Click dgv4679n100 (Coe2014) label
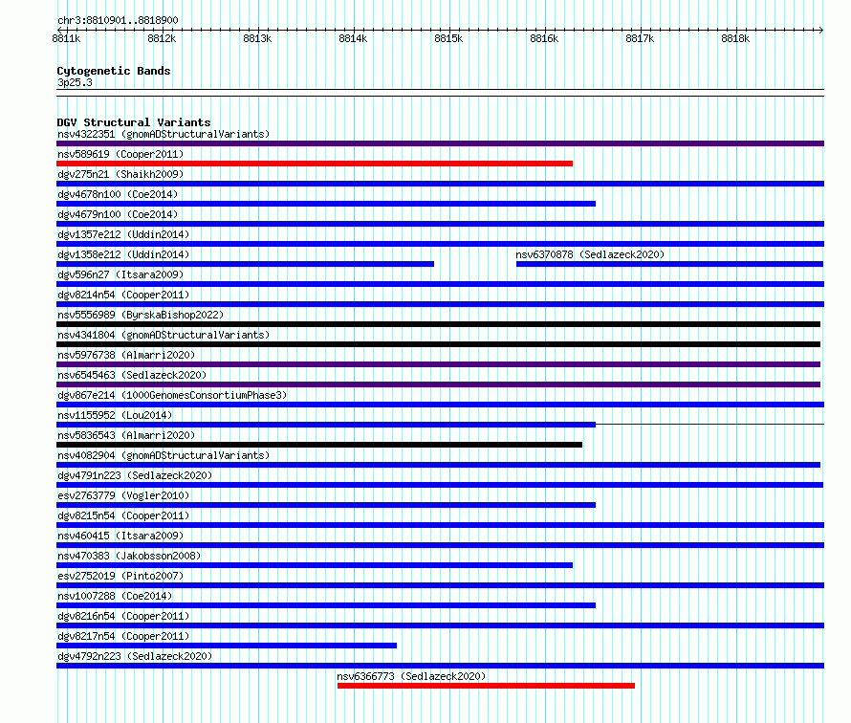The image size is (851, 723). [x=118, y=214]
